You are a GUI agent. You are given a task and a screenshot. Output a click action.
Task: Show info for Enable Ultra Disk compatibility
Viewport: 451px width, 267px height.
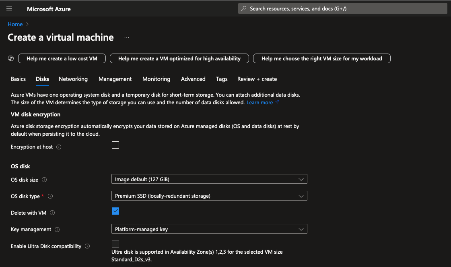coord(87,246)
